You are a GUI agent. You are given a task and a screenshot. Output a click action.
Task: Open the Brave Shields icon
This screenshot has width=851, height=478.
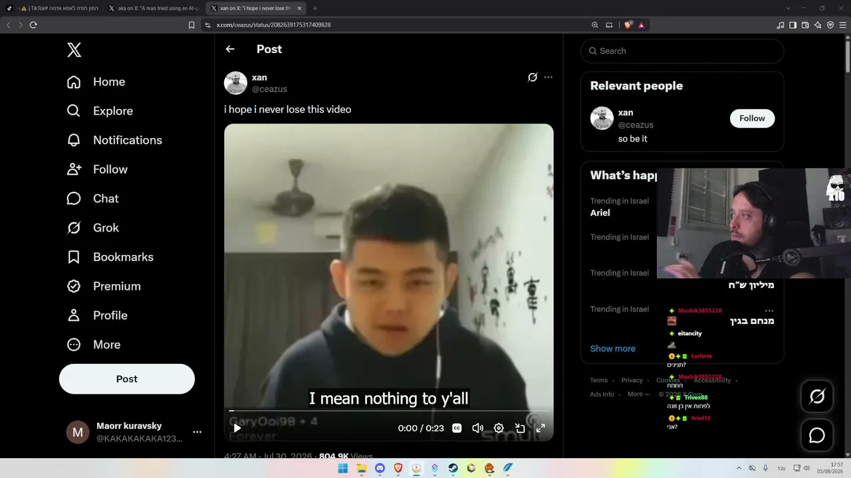click(x=628, y=25)
